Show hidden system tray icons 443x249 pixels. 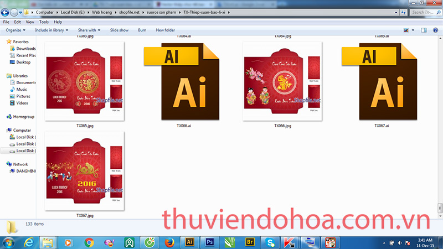[x=384, y=243]
